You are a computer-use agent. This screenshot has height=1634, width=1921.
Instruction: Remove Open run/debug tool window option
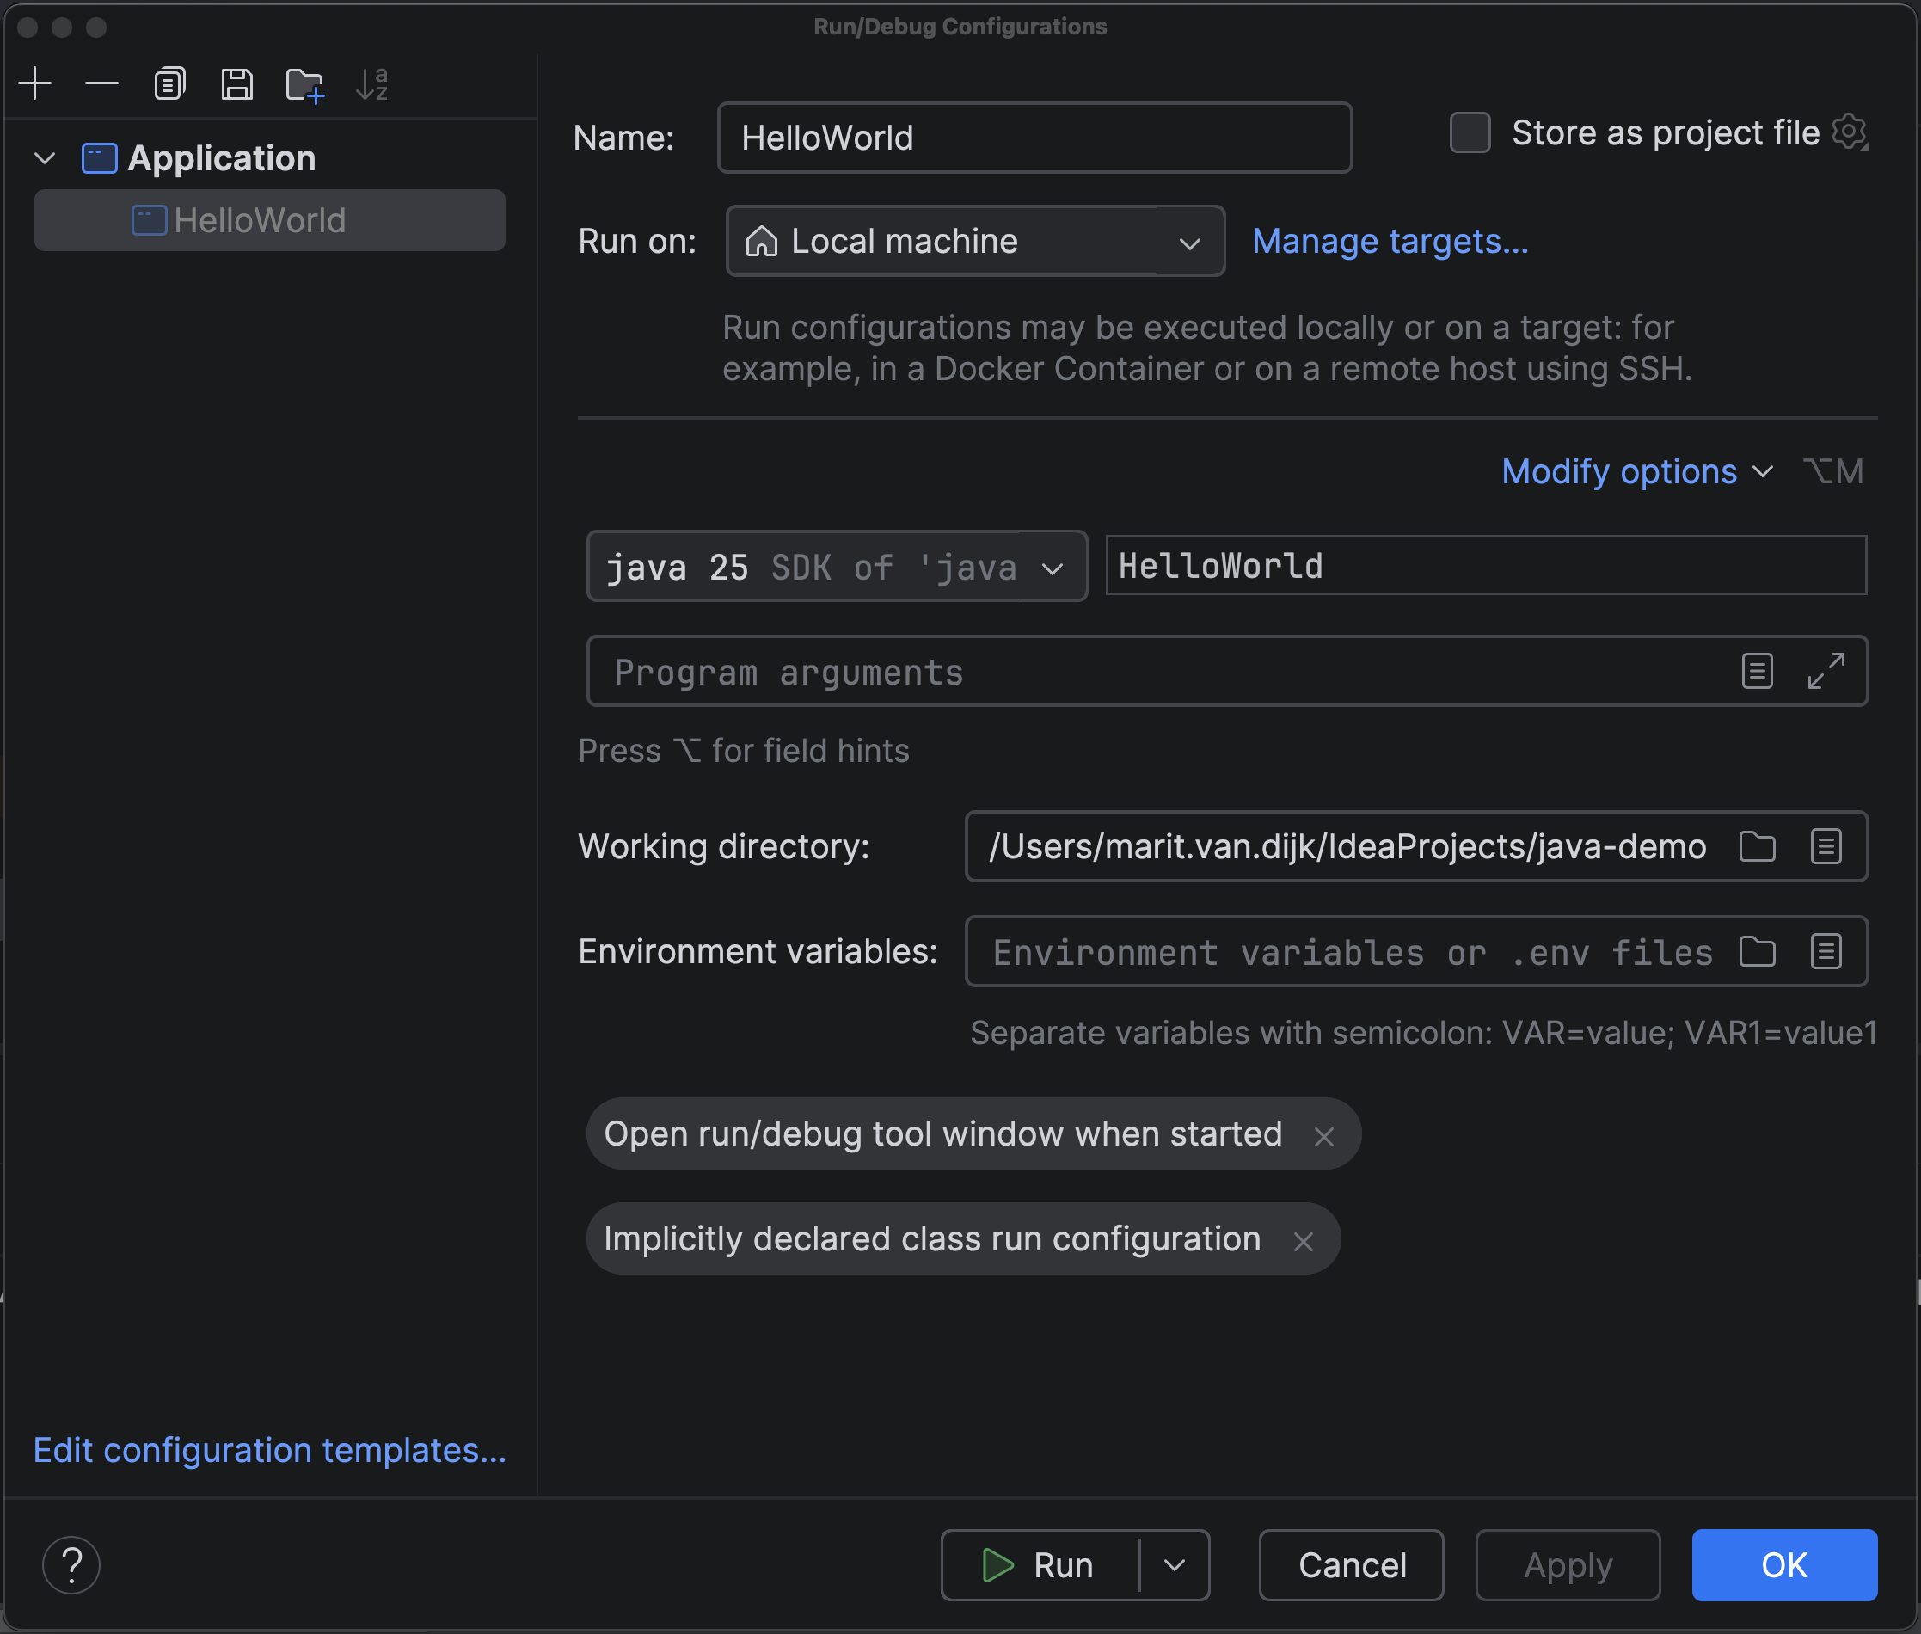[x=1323, y=1136]
